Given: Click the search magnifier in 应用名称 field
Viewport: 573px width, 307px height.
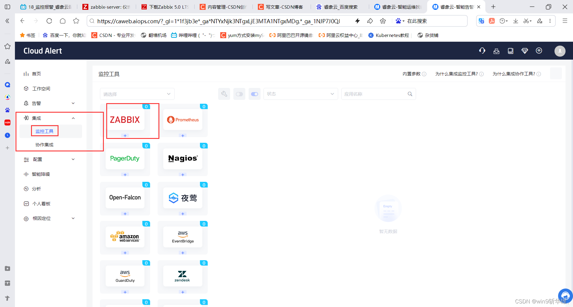Looking at the screenshot, I should 410,94.
